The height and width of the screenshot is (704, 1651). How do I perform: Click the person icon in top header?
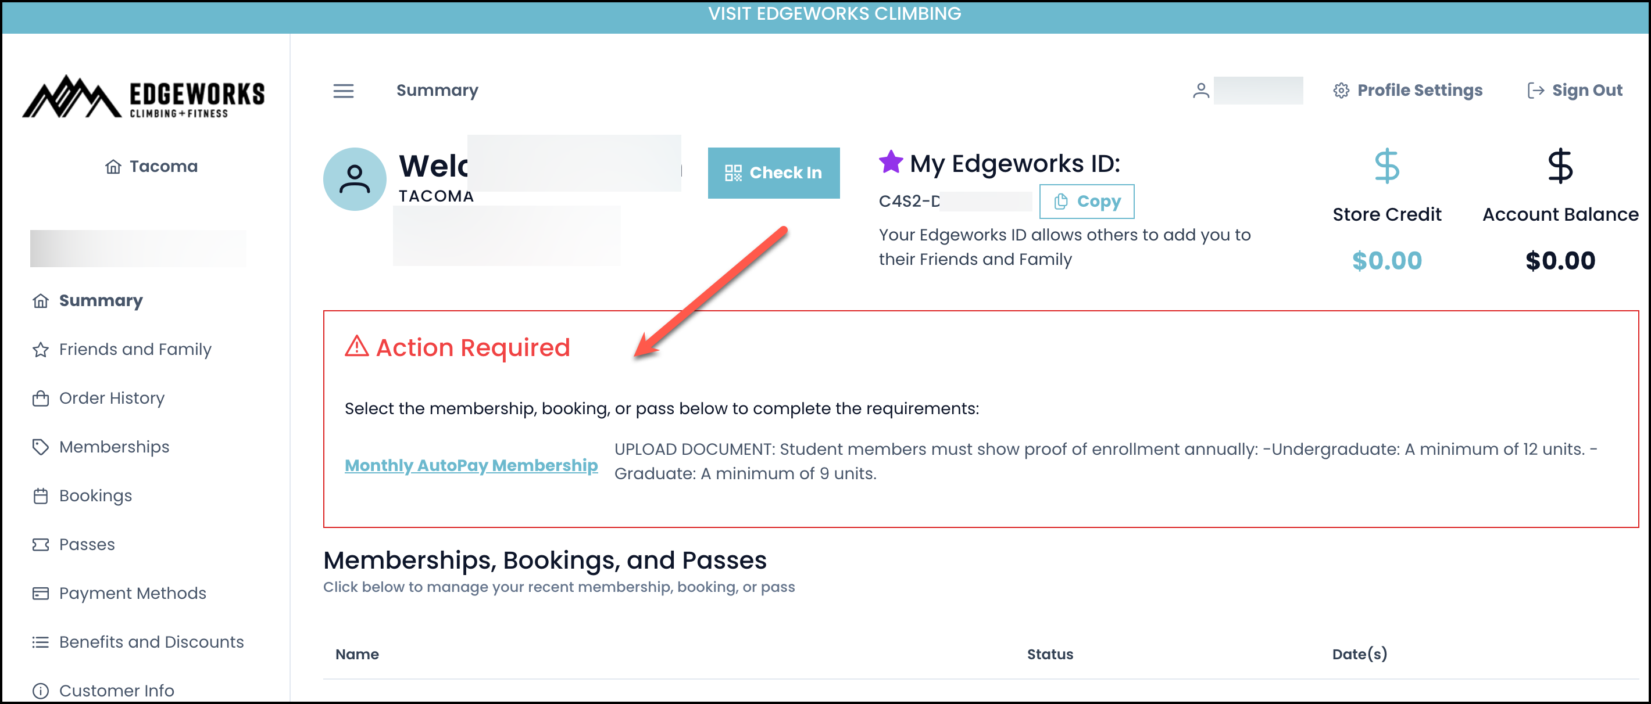(1200, 91)
